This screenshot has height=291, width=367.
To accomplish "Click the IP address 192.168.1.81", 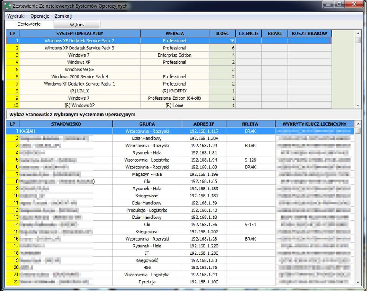I will [204, 153].
